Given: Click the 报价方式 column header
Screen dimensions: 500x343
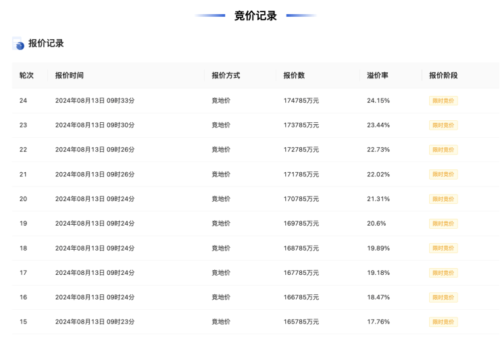Looking at the screenshot, I should [x=226, y=76].
